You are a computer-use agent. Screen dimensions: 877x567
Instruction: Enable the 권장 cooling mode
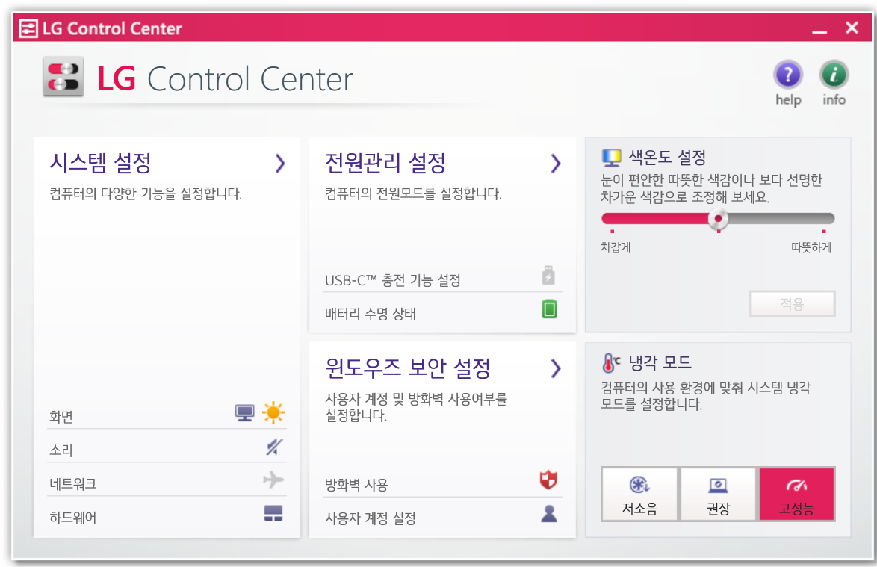(718, 494)
